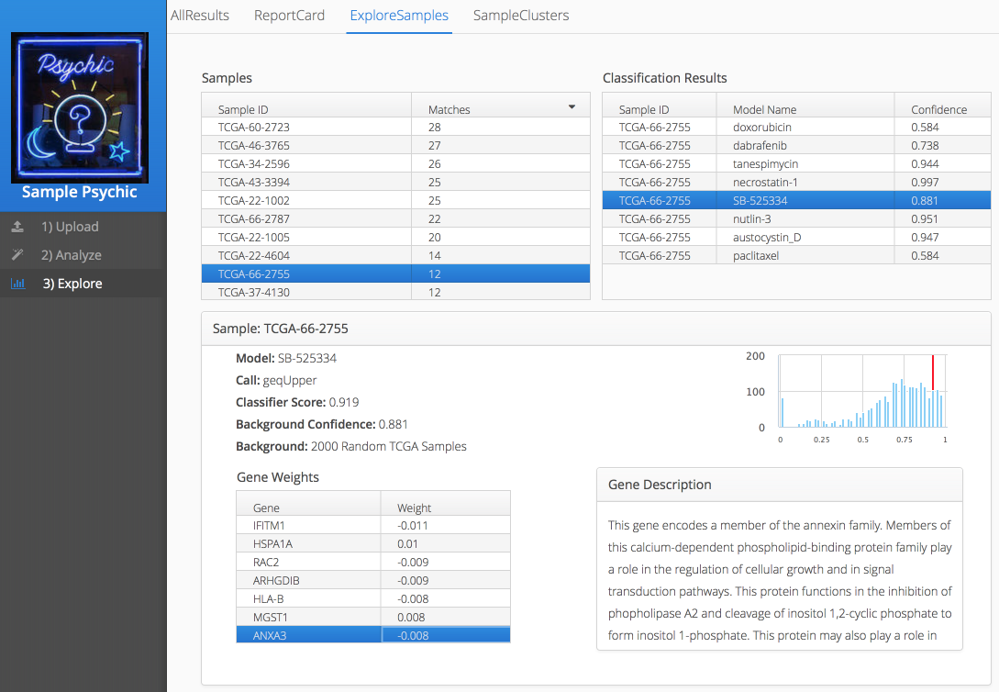Click the Sample Psychic neon logo
This screenshot has height=692, width=999.
[80, 108]
